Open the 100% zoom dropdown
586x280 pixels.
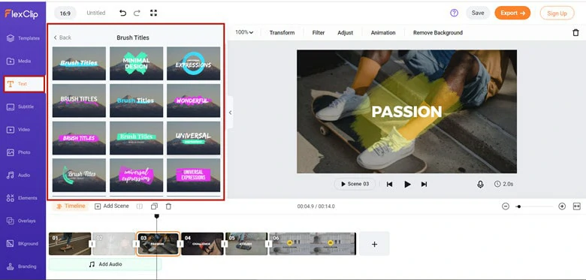pos(244,32)
